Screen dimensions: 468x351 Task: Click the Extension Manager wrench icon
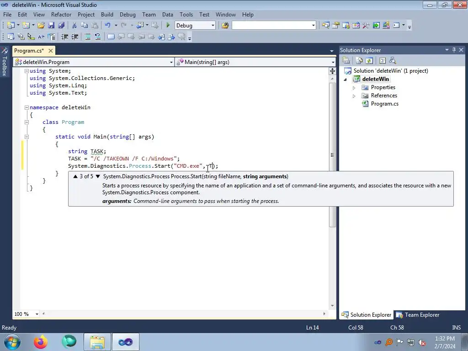pos(366,26)
